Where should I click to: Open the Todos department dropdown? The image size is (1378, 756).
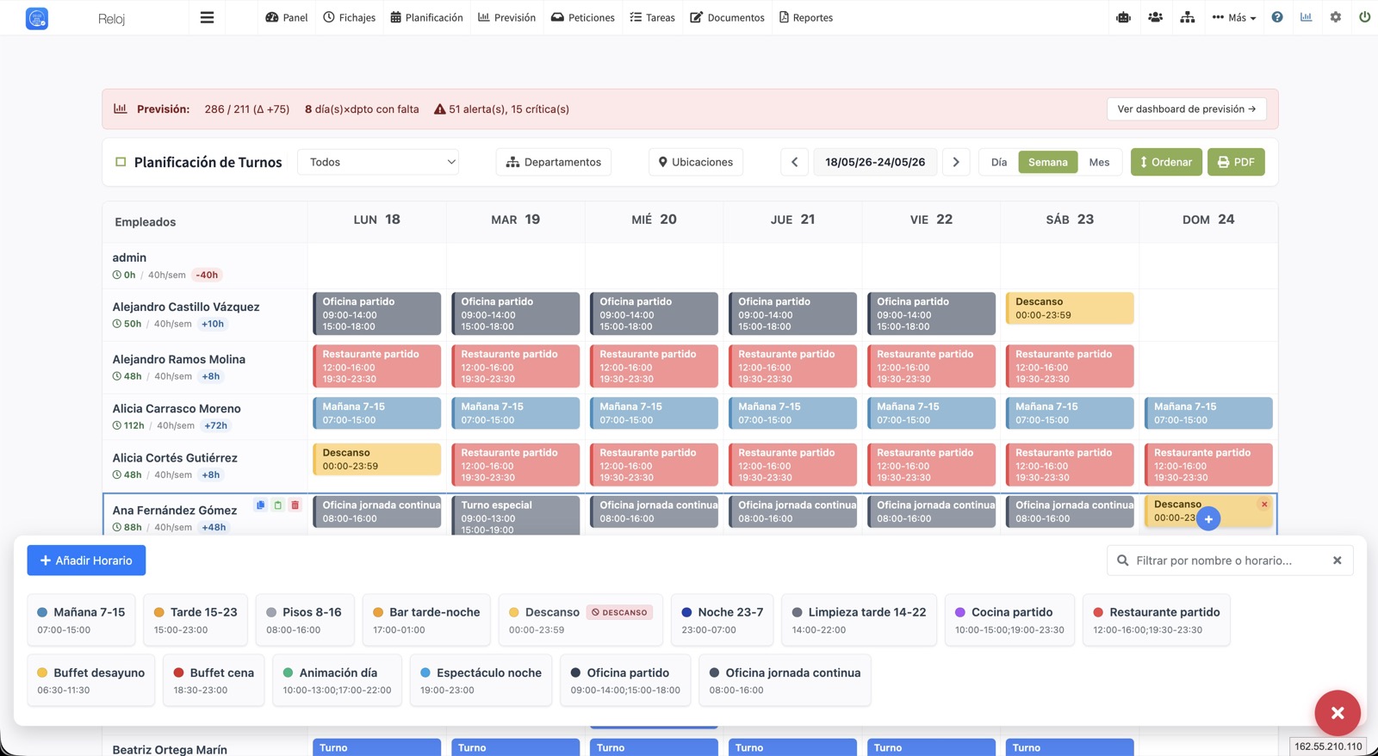378,162
